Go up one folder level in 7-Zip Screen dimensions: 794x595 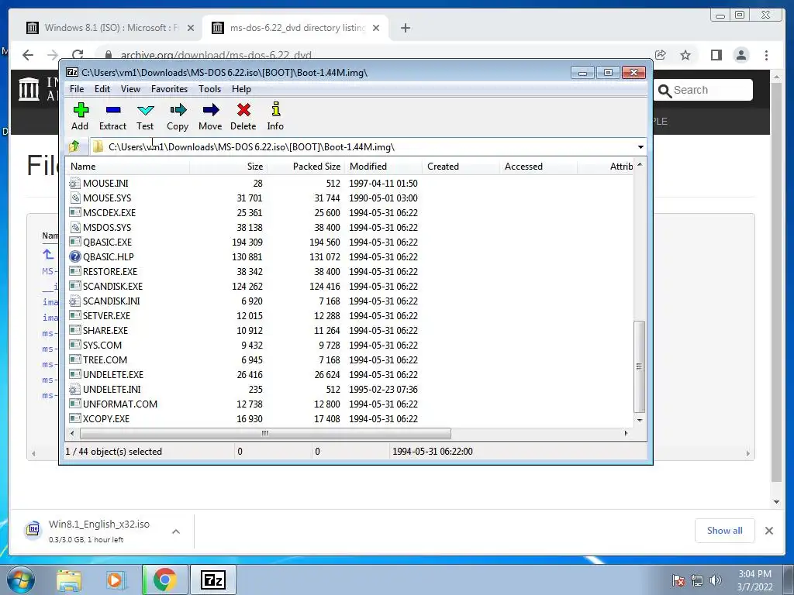pos(74,146)
